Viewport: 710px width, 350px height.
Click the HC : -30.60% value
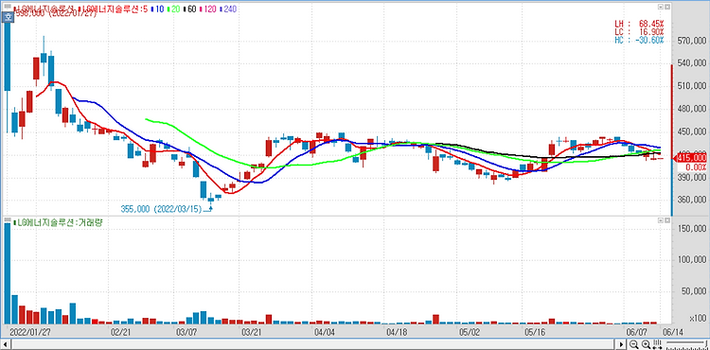click(639, 40)
